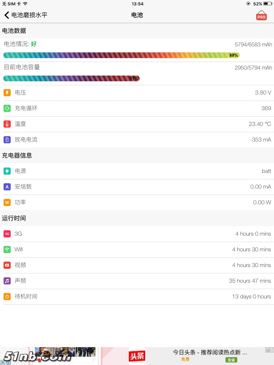Click the 88% battery health progress bar
The height and width of the screenshot is (365, 274).
click(121, 55)
